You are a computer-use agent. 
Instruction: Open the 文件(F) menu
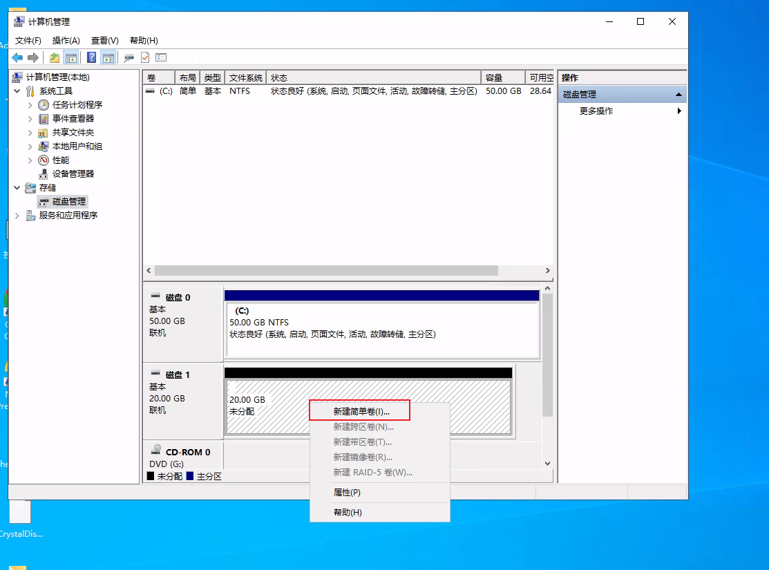[28, 40]
